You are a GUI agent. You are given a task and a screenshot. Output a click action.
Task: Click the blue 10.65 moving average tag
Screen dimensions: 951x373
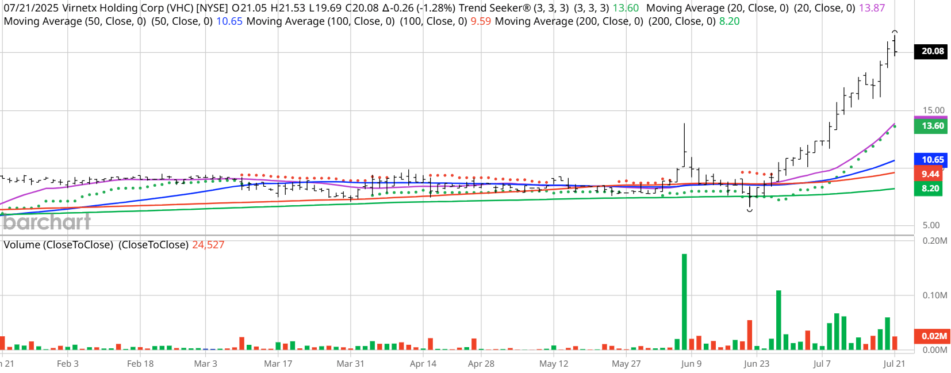931,160
